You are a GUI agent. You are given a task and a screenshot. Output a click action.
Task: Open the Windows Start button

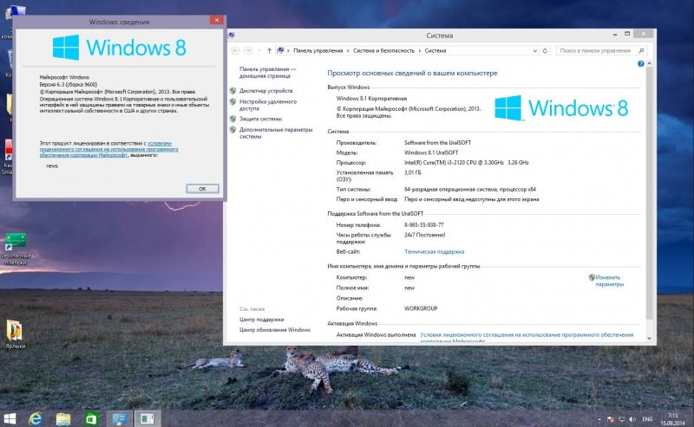[x=10, y=418]
